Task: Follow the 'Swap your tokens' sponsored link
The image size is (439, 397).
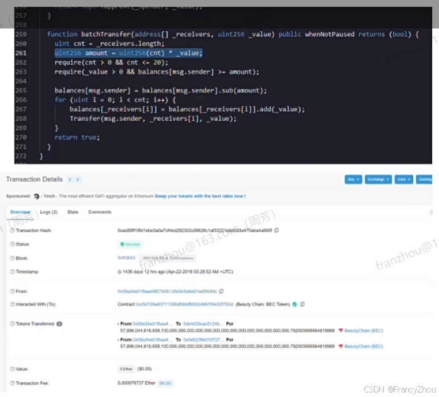Action: click(200, 196)
